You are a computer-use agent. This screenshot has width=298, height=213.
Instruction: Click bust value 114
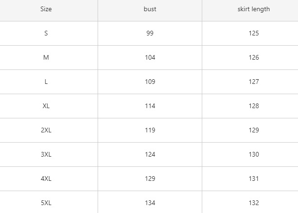150,106
